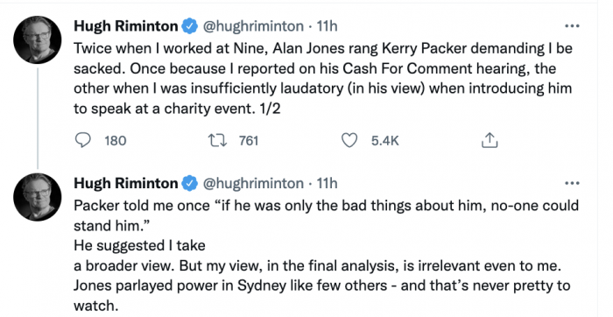Open the @hughriminton handle on the first tweet
The height and width of the screenshot is (317, 613).
(253, 26)
